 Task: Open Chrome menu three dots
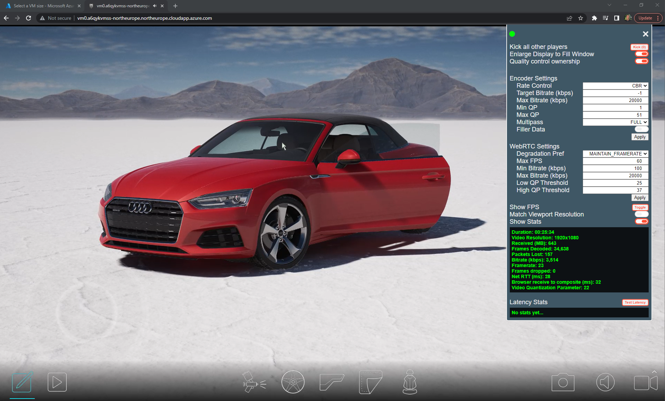[658, 18]
